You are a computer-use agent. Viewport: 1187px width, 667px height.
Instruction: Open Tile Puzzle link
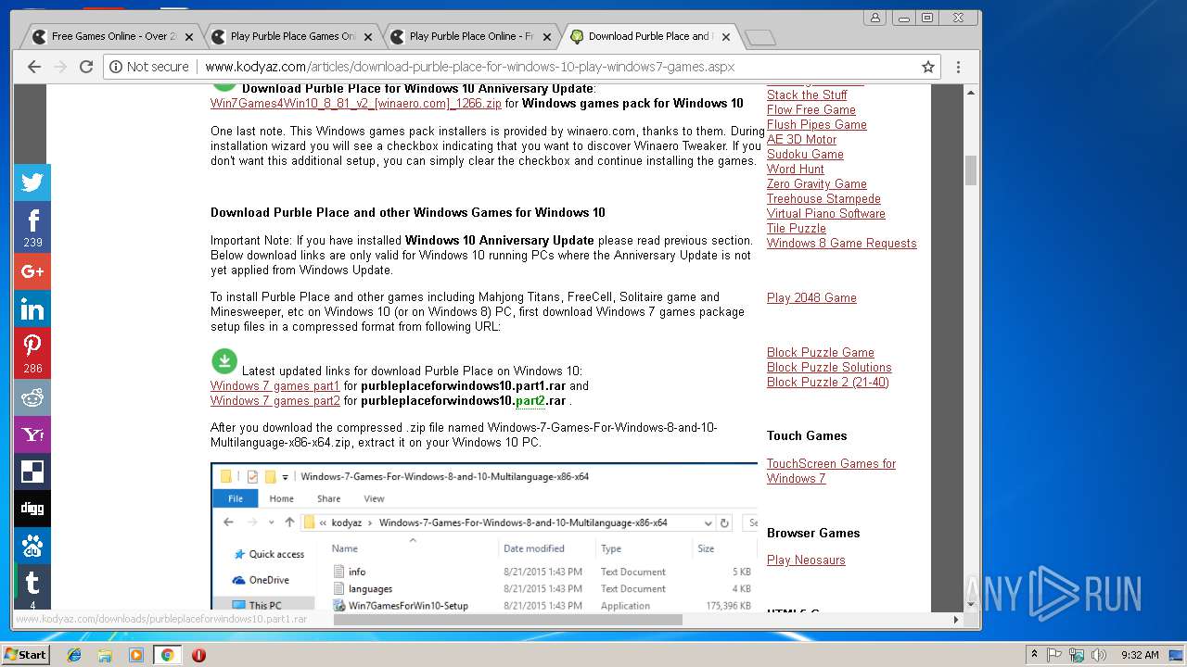click(797, 228)
